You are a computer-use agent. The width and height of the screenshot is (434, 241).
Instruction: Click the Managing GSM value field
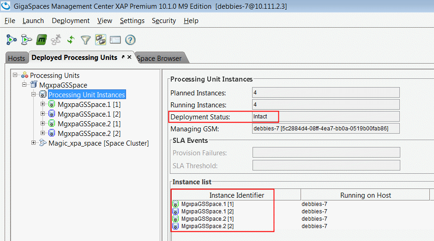326,129
